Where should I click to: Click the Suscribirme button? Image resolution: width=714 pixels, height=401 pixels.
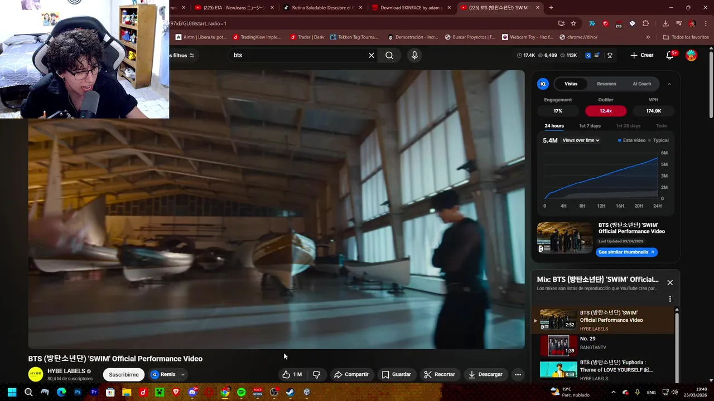pyautogui.click(x=124, y=375)
